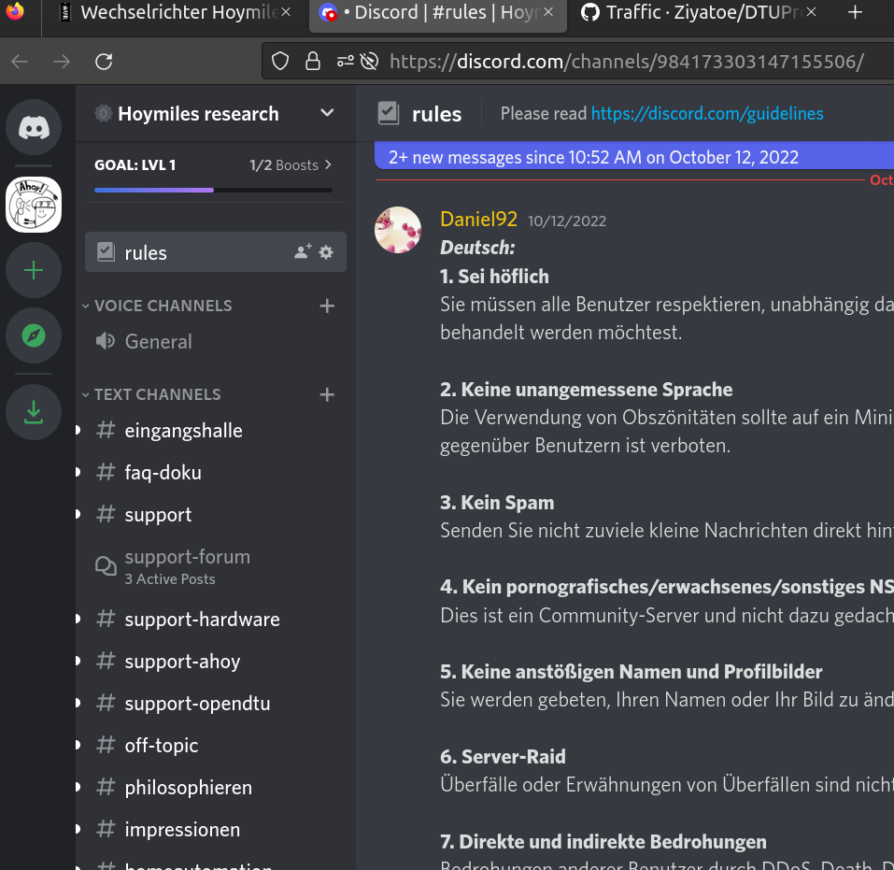This screenshot has width=894, height=870.
Task: Open site permissions icon in address bar
Action: point(345,61)
